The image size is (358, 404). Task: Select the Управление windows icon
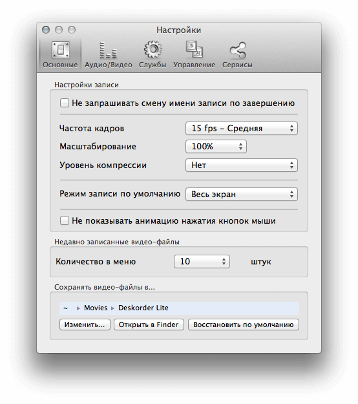[195, 49]
